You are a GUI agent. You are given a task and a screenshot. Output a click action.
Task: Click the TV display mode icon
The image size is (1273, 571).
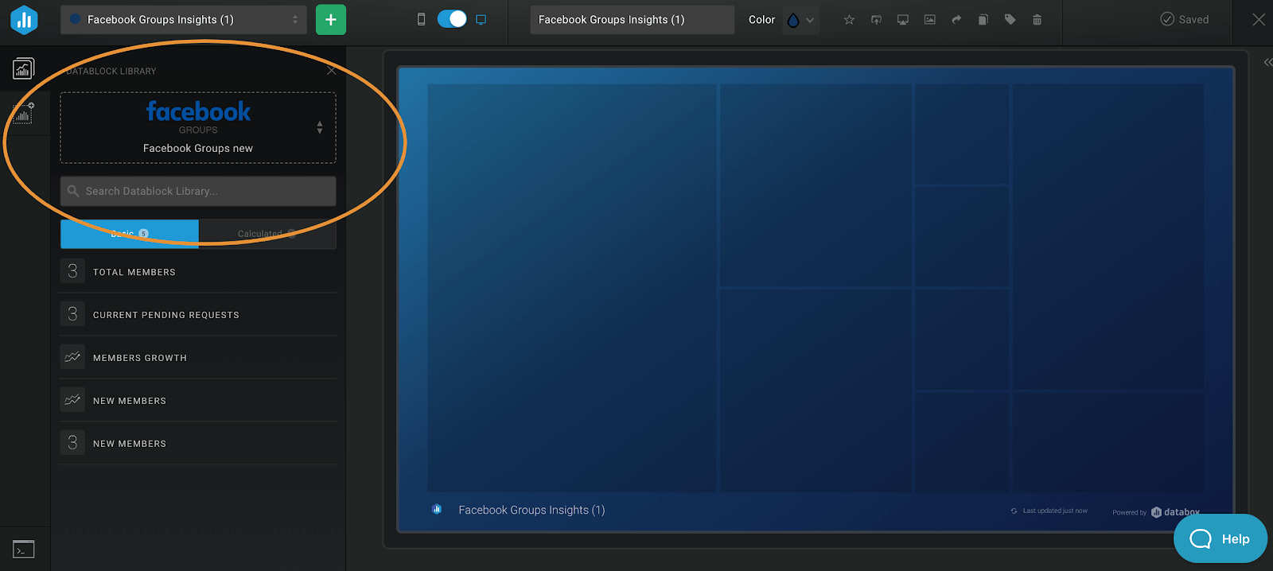click(x=902, y=20)
